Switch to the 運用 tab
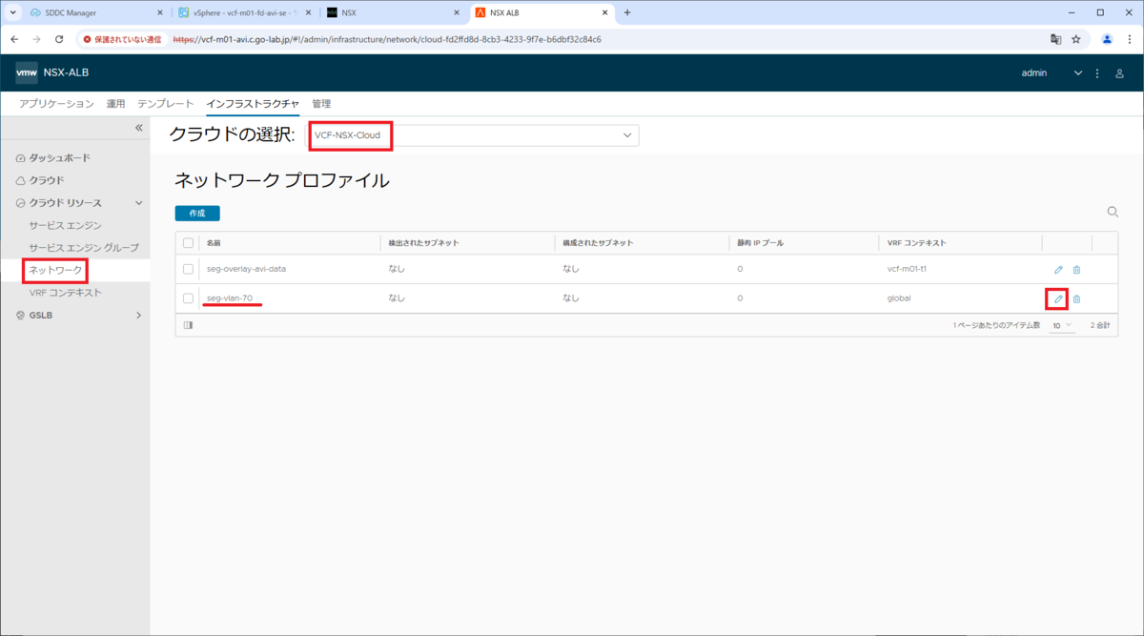This screenshot has width=1144, height=636. point(115,103)
